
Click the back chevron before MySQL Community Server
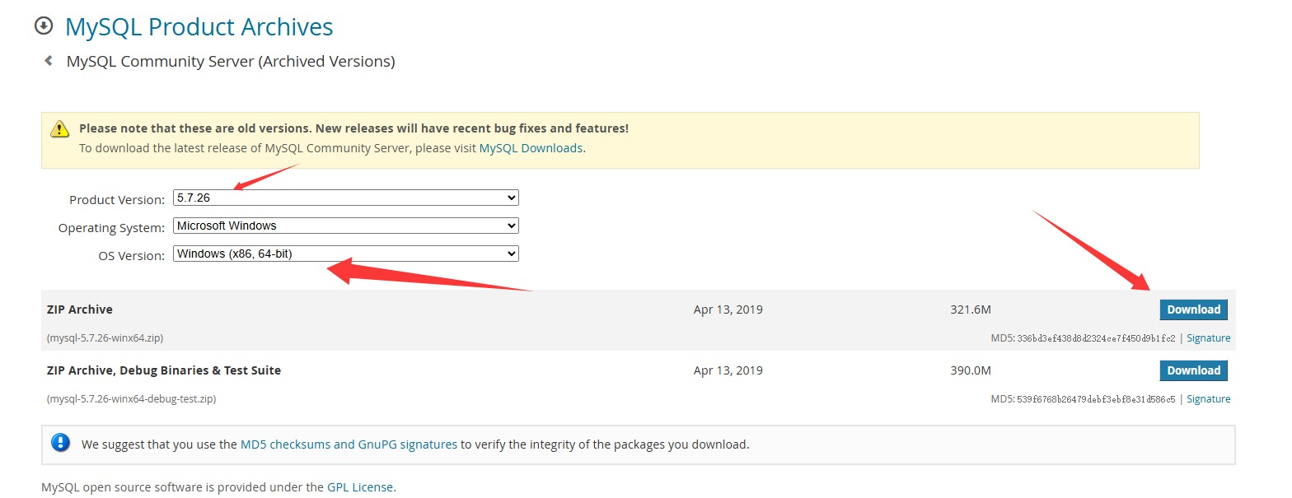coord(49,61)
